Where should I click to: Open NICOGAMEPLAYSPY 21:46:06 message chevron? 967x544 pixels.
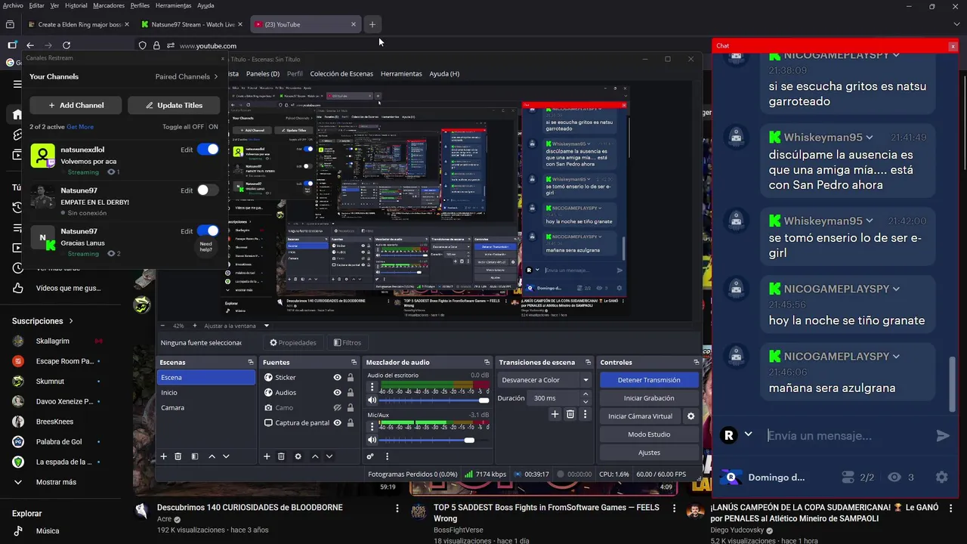[x=896, y=356]
